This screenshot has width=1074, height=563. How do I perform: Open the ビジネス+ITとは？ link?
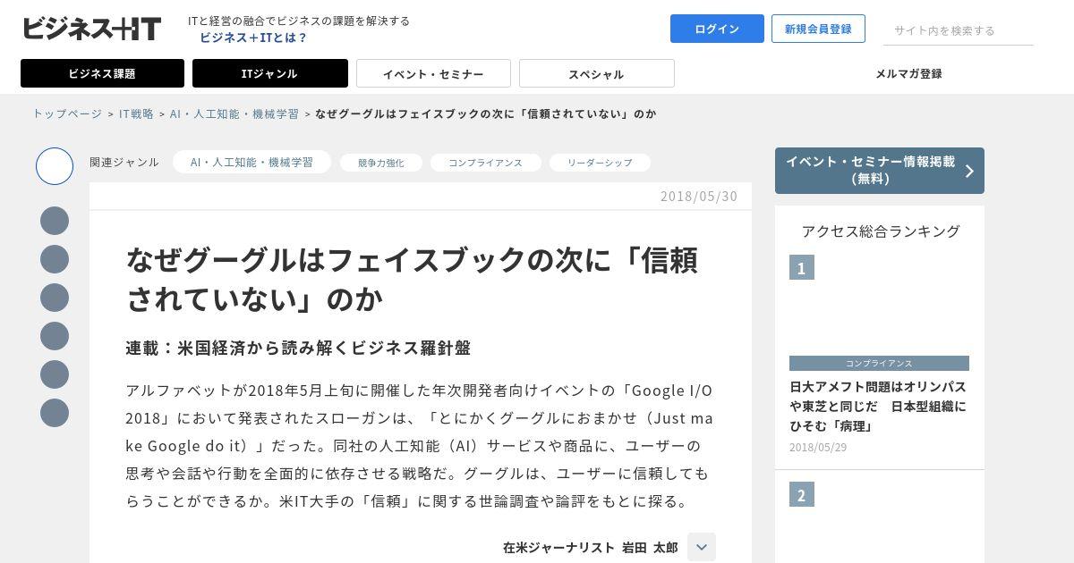coord(253,38)
